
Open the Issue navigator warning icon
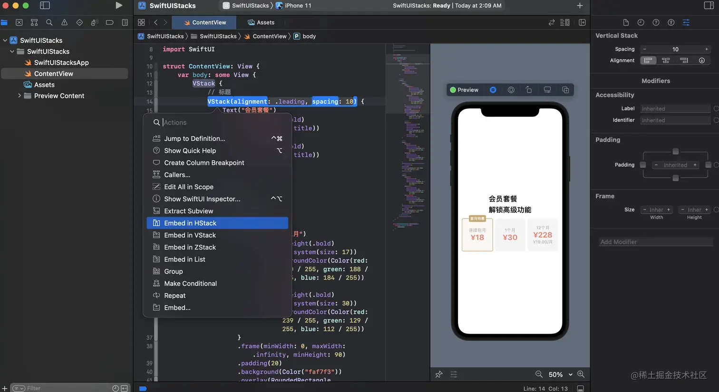point(64,22)
